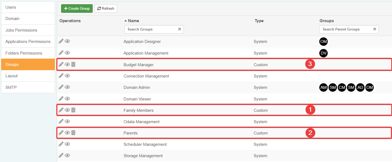Clear the Search Groups field
This screenshot has height=162, width=392.
[179, 29]
